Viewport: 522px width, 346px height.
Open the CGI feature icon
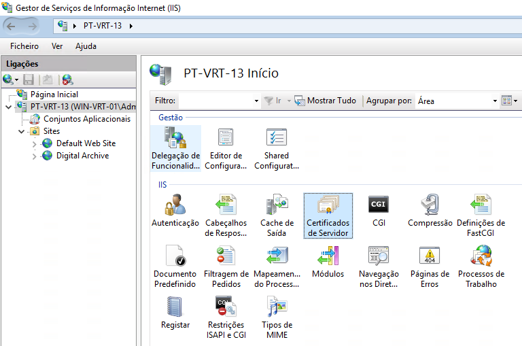point(379,211)
